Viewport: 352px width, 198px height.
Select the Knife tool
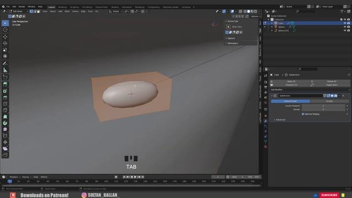[x=5, y=110]
